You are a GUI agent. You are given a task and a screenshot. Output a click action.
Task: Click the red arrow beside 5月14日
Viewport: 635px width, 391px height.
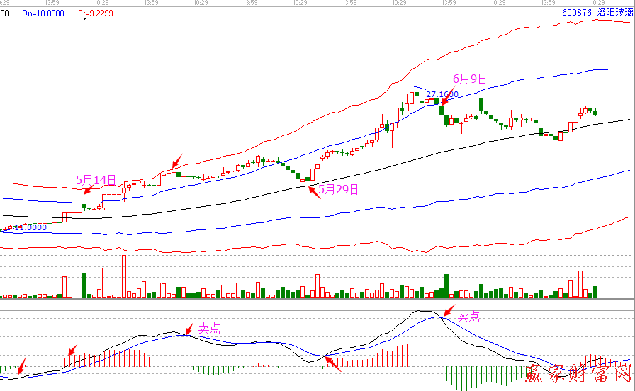pos(86,189)
